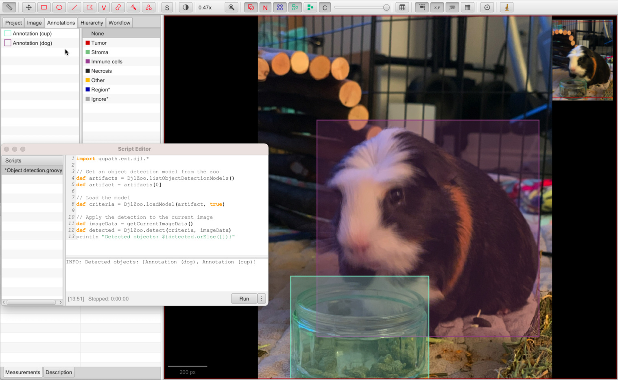Select the Move tool

28,7
